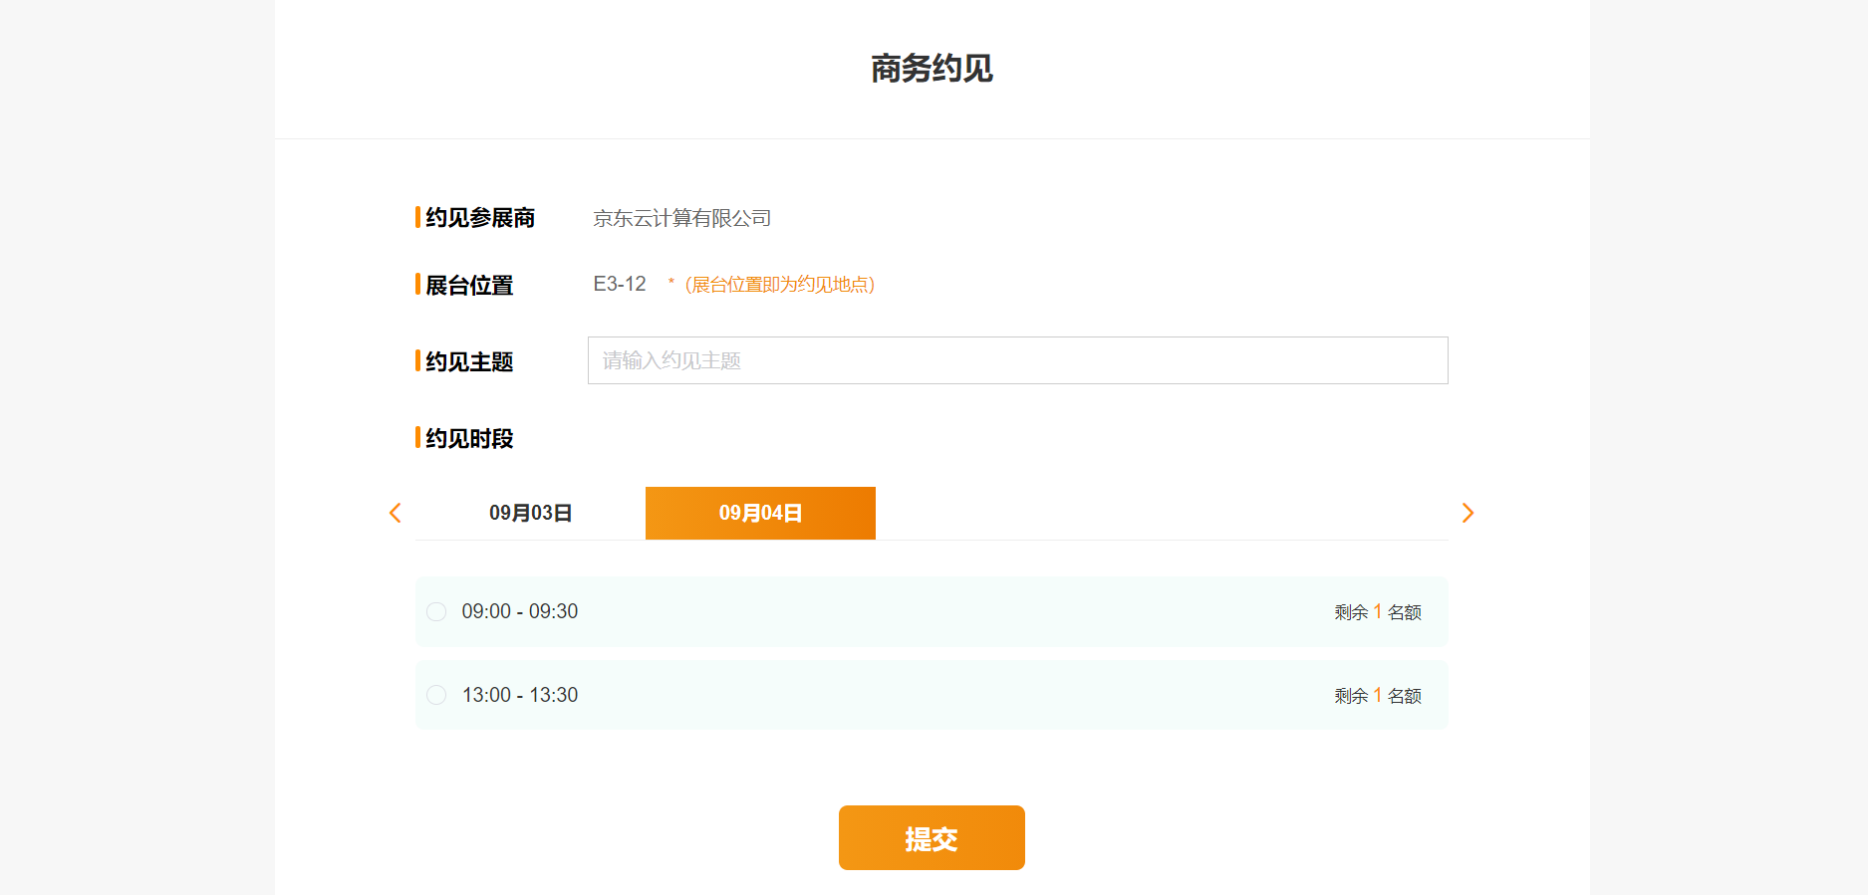This screenshot has height=895, width=1868.
Task: Select the 09月04日 date tab
Action: tap(760, 513)
